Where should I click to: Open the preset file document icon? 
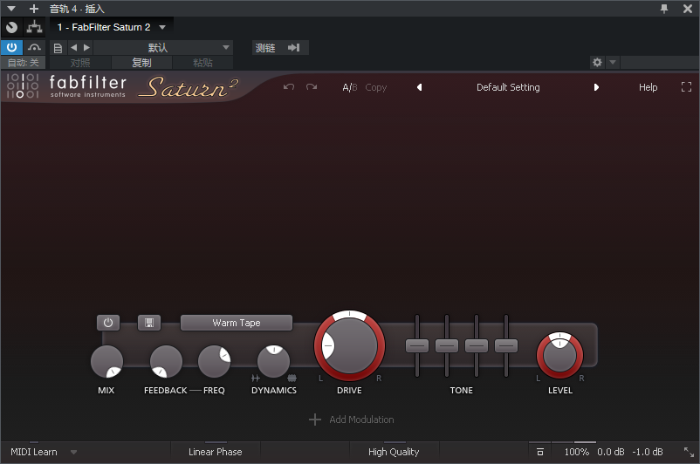coord(58,48)
